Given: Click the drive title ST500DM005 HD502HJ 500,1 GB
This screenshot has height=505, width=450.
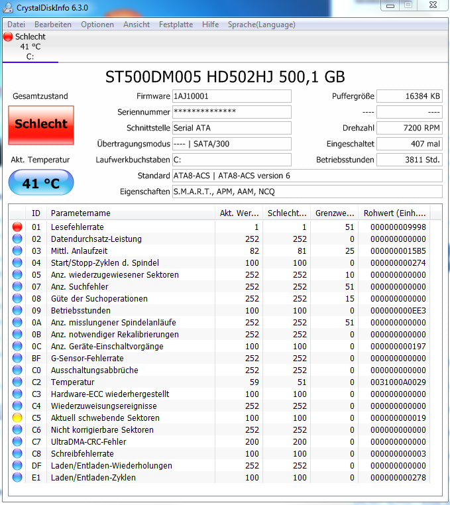Looking at the screenshot, I should pyautogui.click(x=225, y=77).
